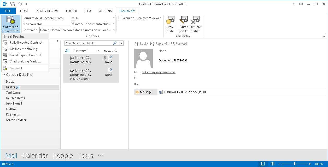The width and height of the screenshot is (328, 167).
Task: Click the Editar perfil icon
Action: (184, 20)
